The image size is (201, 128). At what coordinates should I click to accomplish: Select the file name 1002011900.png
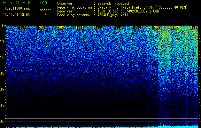coord(17,8)
